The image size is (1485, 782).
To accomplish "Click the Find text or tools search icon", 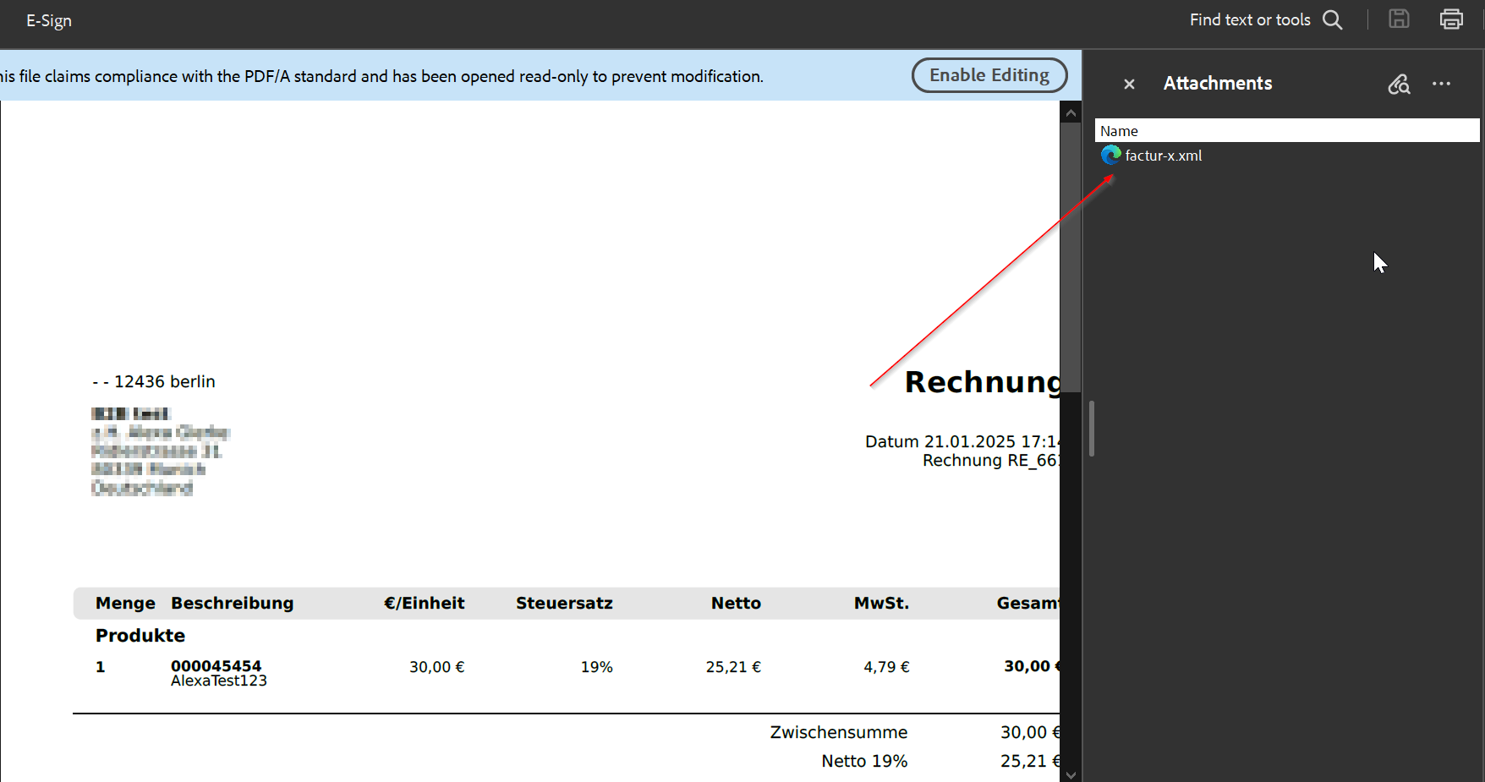I will pyautogui.click(x=1333, y=20).
